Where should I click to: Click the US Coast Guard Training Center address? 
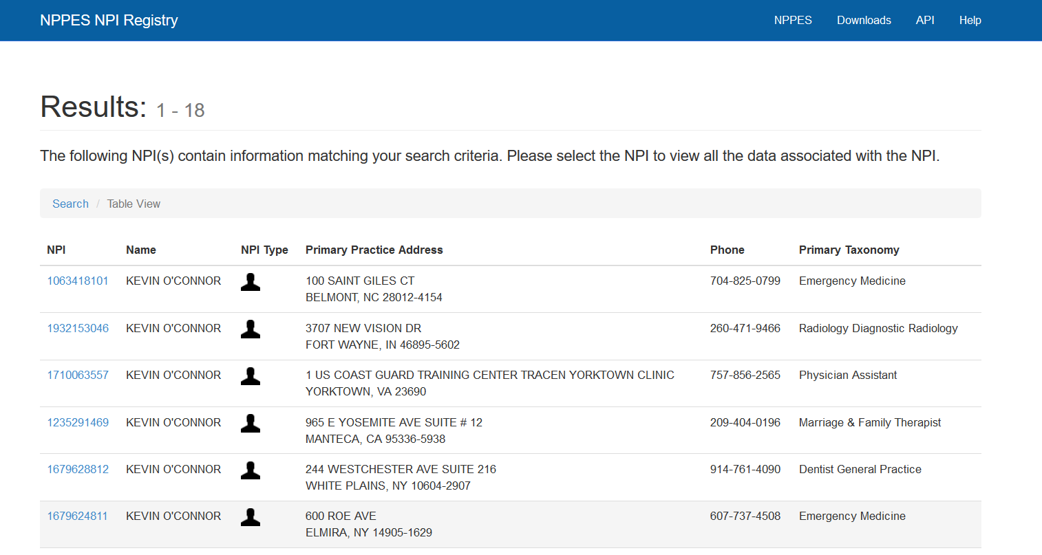pyautogui.click(x=490, y=375)
